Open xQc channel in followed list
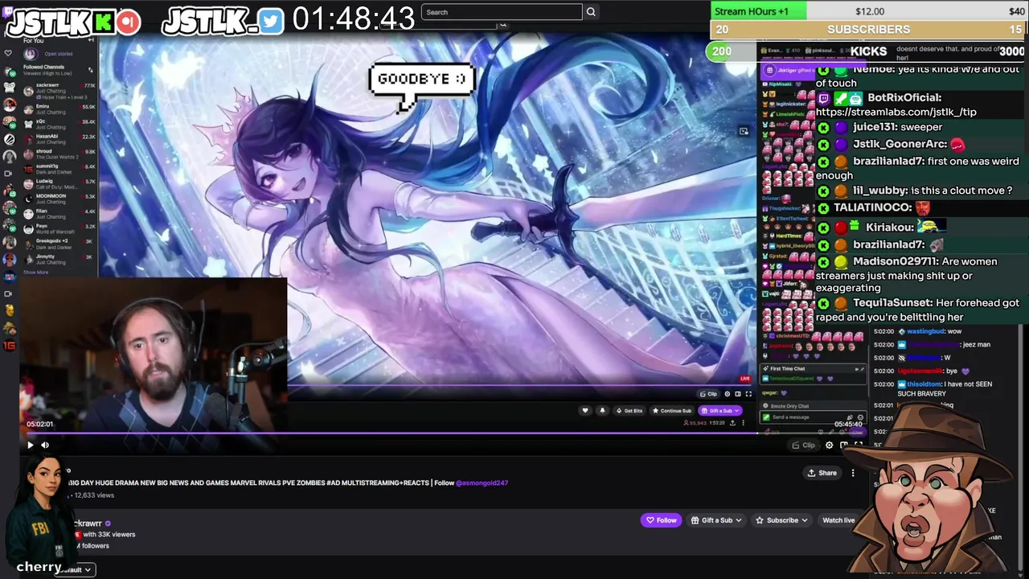1029x579 pixels. tap(59, 124)
